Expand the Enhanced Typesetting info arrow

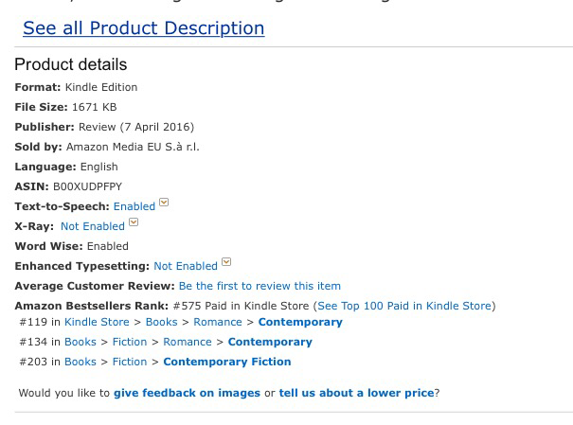point(226,262)
